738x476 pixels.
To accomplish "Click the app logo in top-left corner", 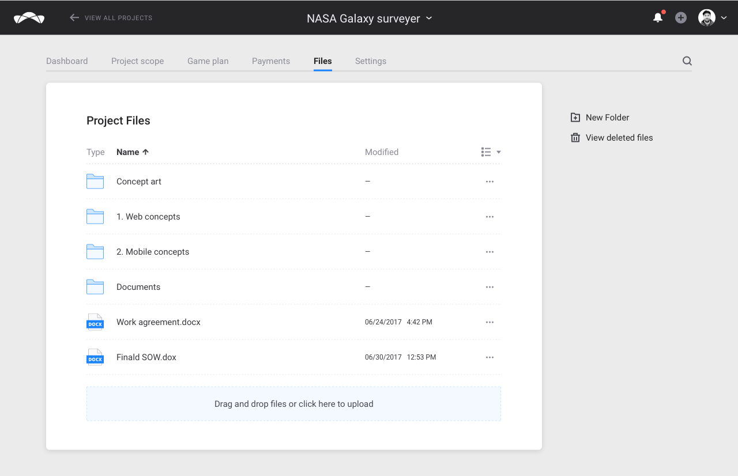I will tap(29, 18).
